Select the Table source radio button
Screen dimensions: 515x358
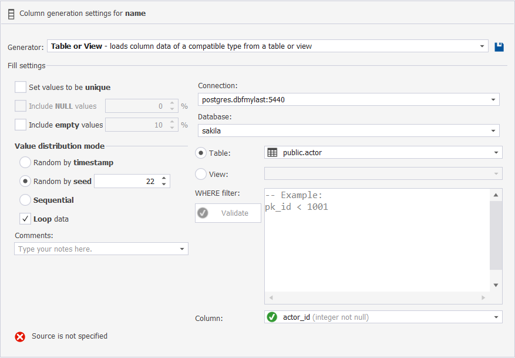coord(201,153)
